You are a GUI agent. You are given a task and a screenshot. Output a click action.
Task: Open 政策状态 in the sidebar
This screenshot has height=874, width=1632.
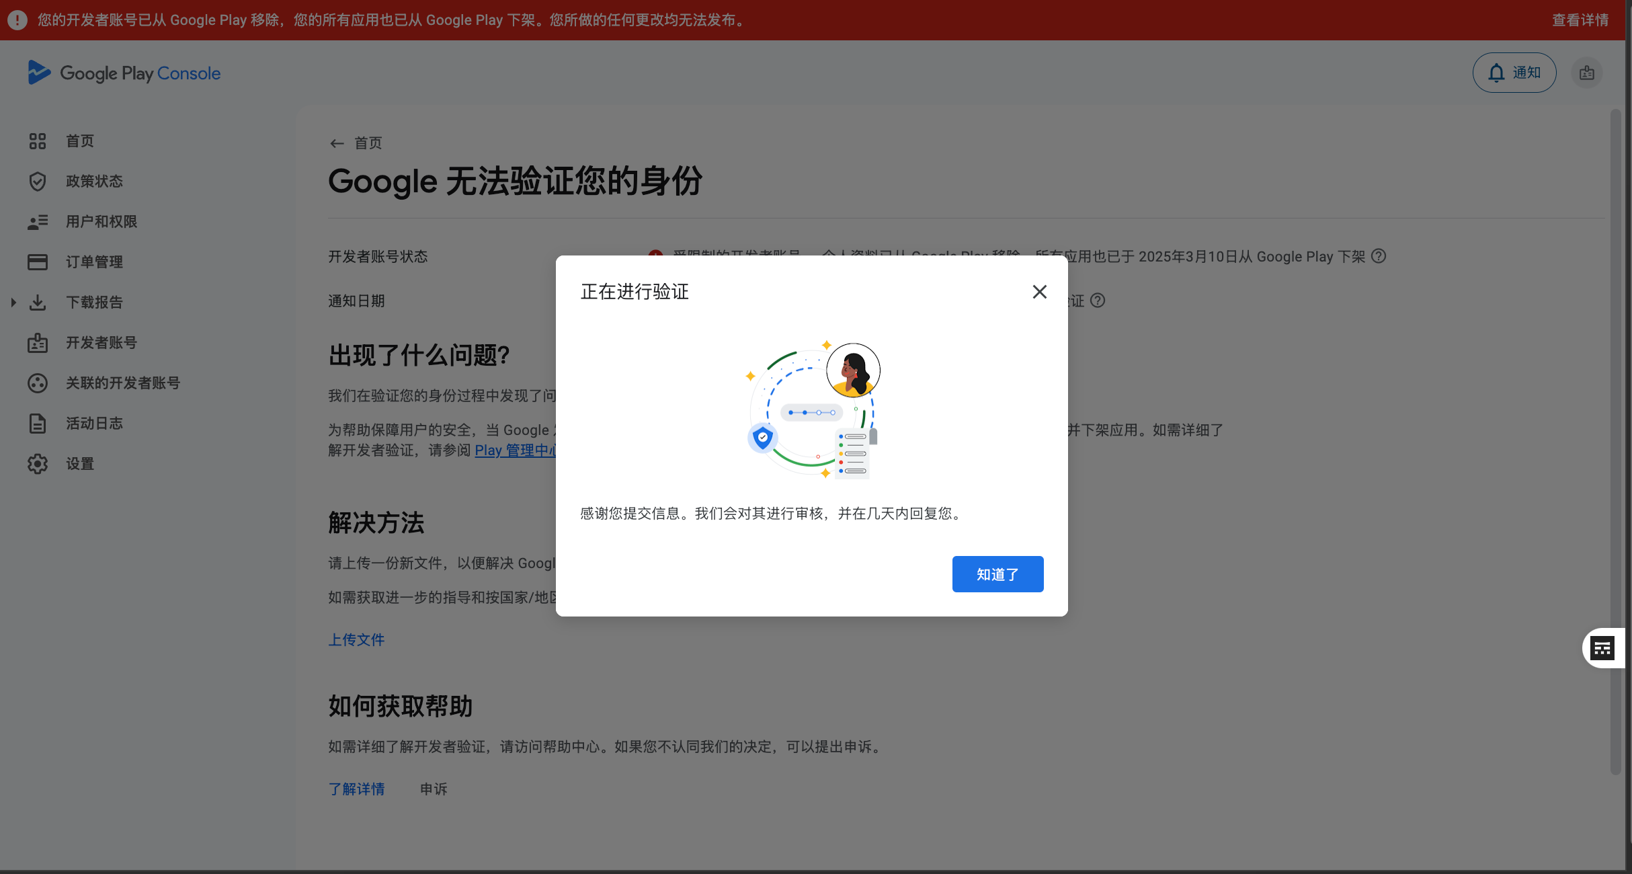(x=94, y=181)
